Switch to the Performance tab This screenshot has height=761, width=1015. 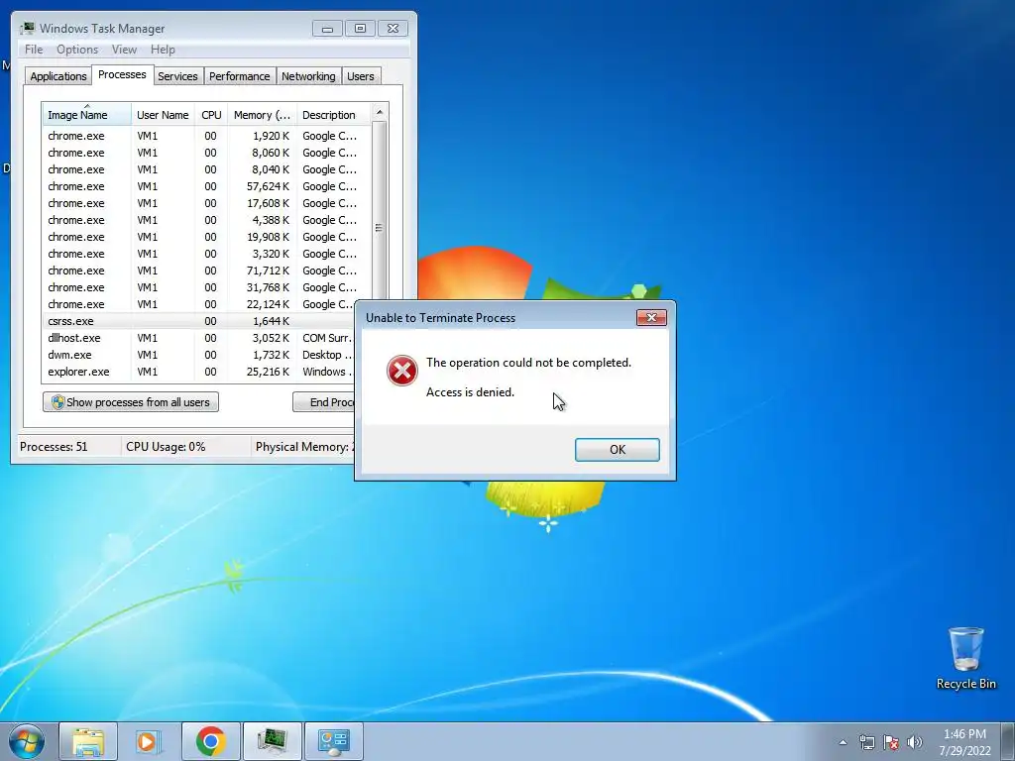(240, 76)
